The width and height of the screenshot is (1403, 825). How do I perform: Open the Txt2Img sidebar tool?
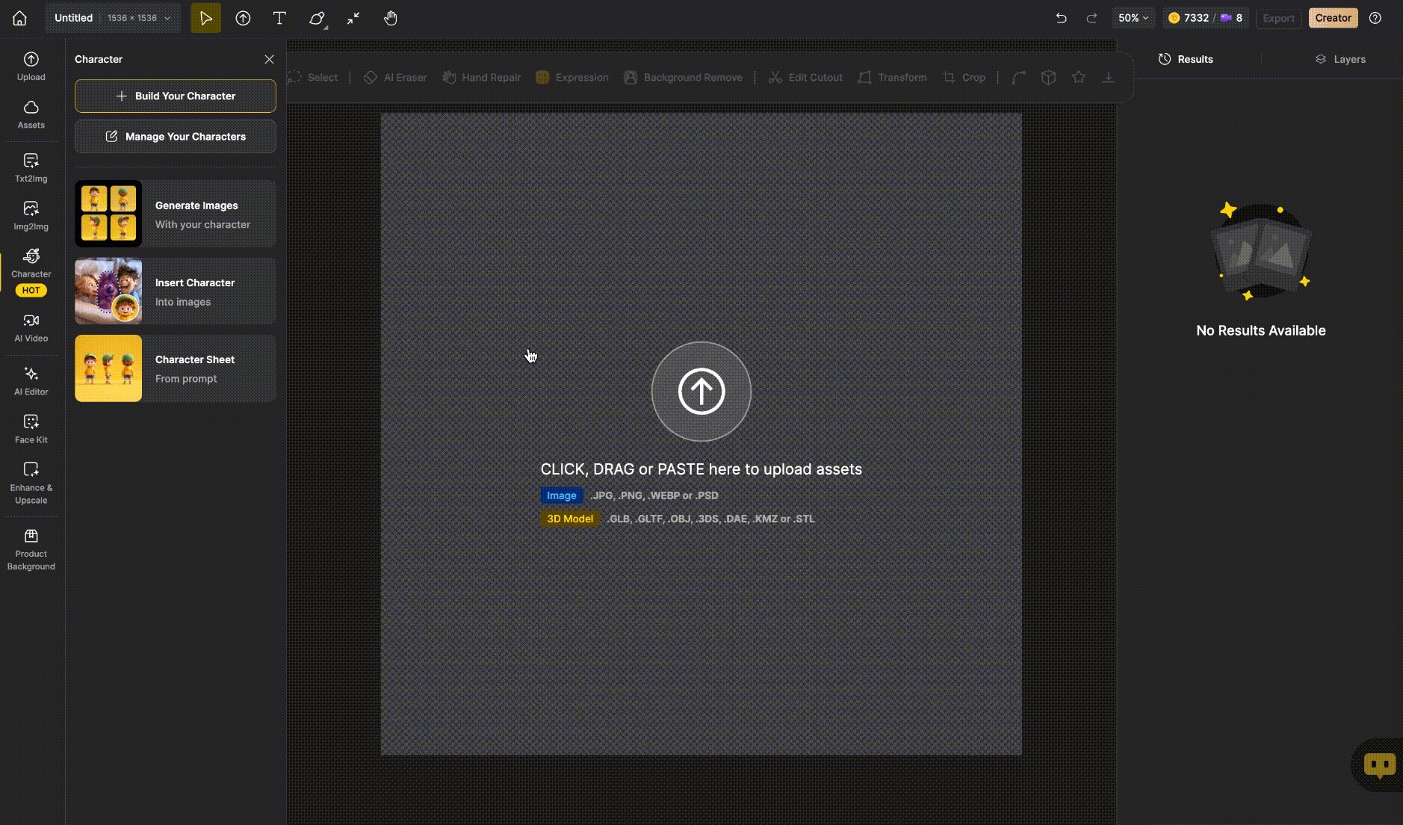[x=31, y=167]
